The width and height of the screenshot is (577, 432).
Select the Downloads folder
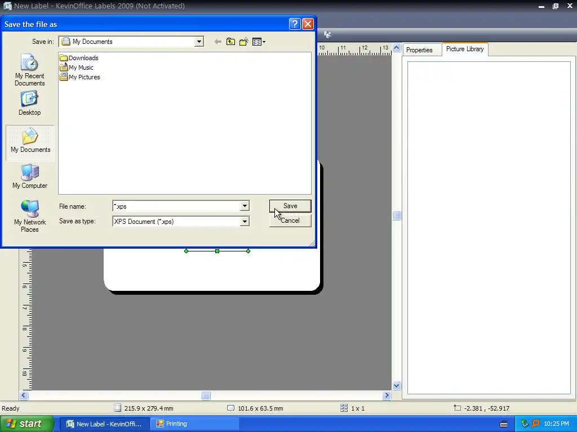point(79,58)
